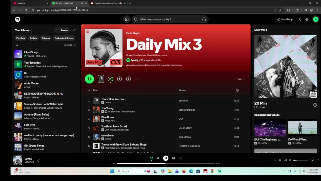The width and height of the screenshot is (321, 181).
Task: Open the notifications bell
Action: click(300, 19)
